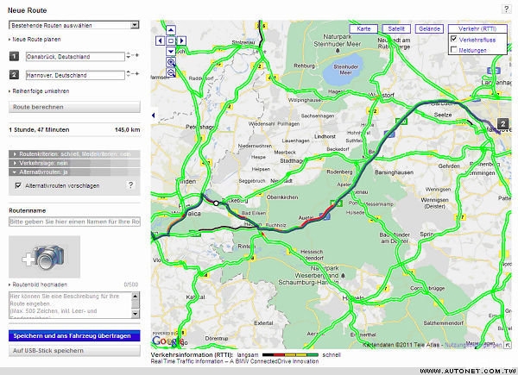Pan the map left with the arrow

161,41
